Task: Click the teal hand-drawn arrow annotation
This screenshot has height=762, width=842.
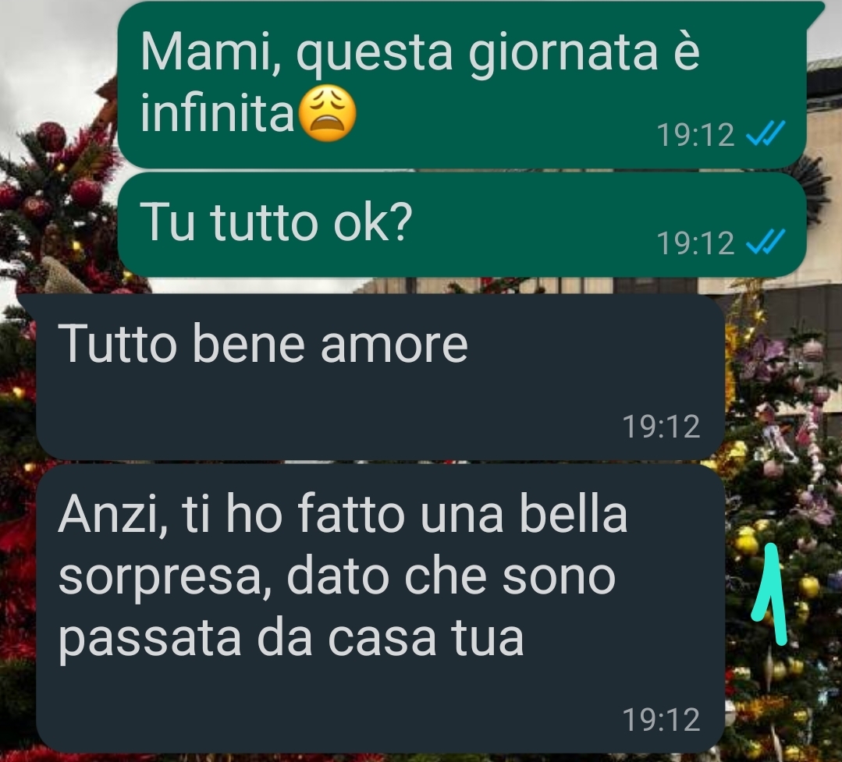Action: click(770, 594)
